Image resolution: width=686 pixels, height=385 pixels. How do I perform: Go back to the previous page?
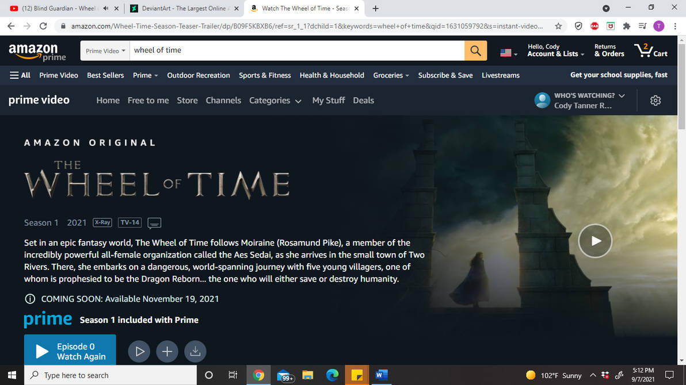(11, 26)
